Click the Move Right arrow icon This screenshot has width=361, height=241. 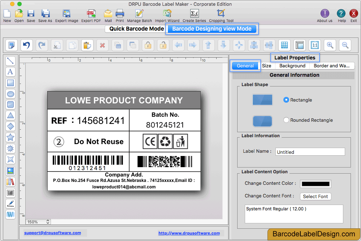[x=193, y=45]
